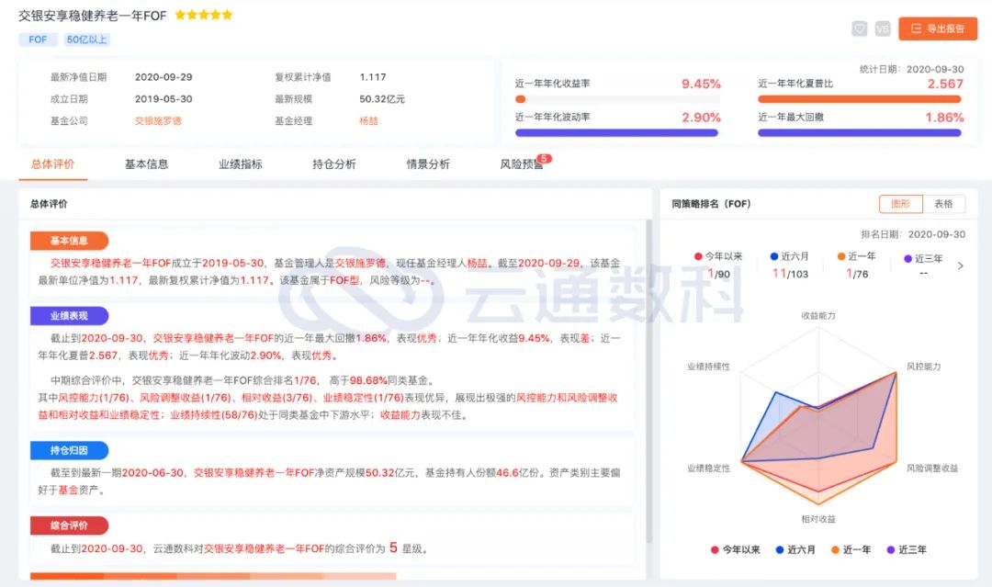Click the 近六月 blue legend dot
992x587 pixels.
coord(774,258)
